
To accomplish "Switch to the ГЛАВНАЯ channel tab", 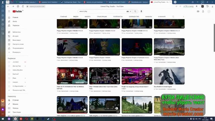I will tap(63, 16).
